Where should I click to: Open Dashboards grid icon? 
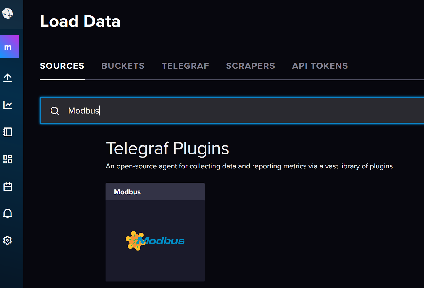click(8, 159)
